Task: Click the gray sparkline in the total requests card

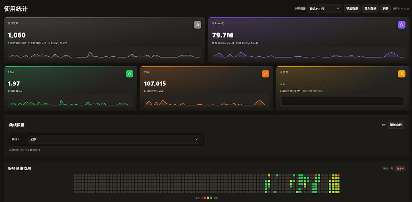Action: click(x=104, y=53)
